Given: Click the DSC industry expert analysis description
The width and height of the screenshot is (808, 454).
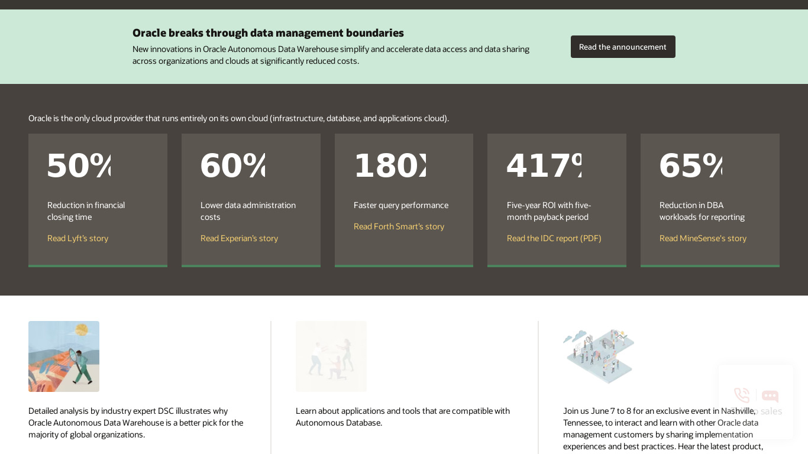Looking at the screenshot, I should tap(136, 423).
